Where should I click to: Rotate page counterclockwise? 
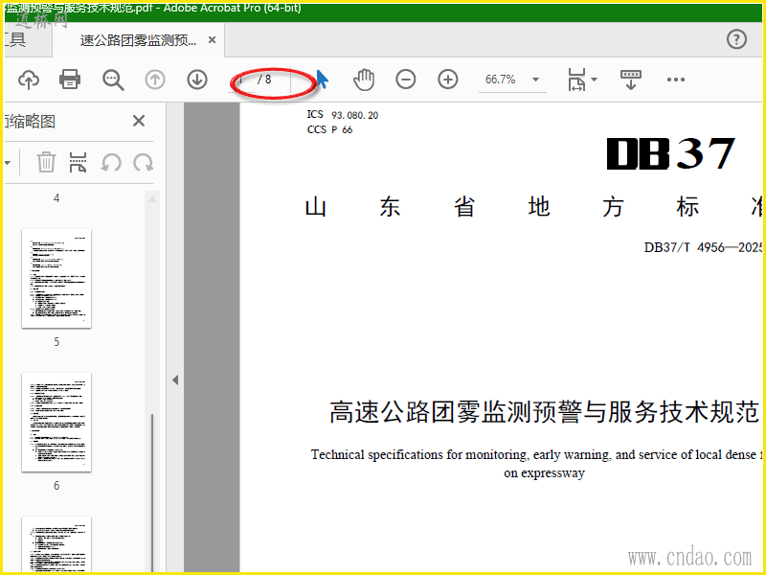click(111, 162)
